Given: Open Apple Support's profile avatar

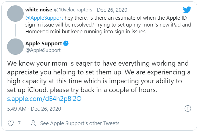Looking at the screenshot, I should point(14,46).
